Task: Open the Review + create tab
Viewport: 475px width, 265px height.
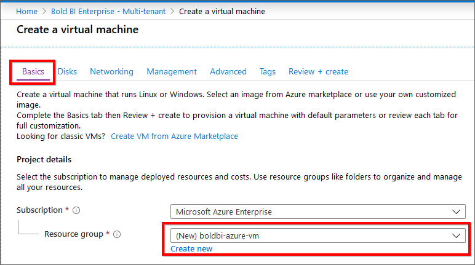Action: tap(318, 72)
